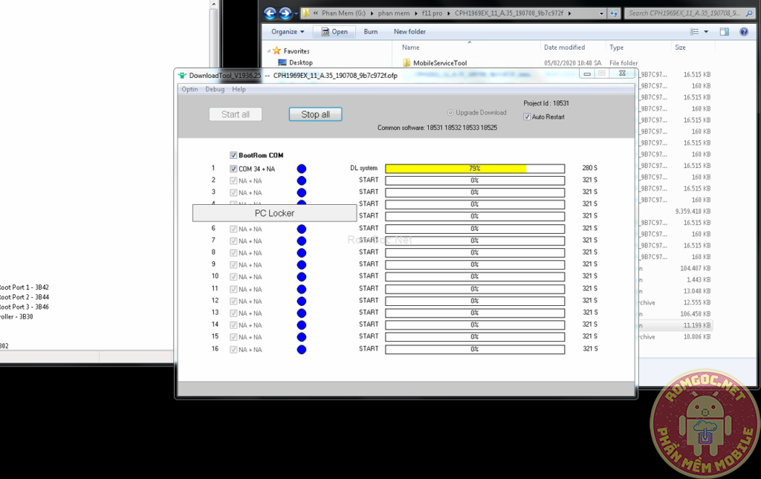Viewport: 761px width, 479px height.
Task: Open the Organize dropdown menu
Action: [x=288, y=32]
